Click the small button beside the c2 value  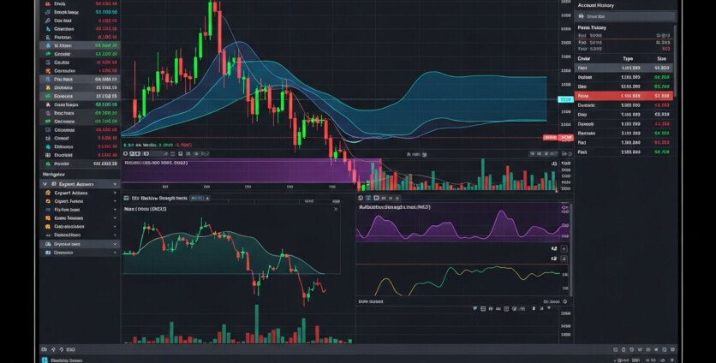tap(564, 259)
